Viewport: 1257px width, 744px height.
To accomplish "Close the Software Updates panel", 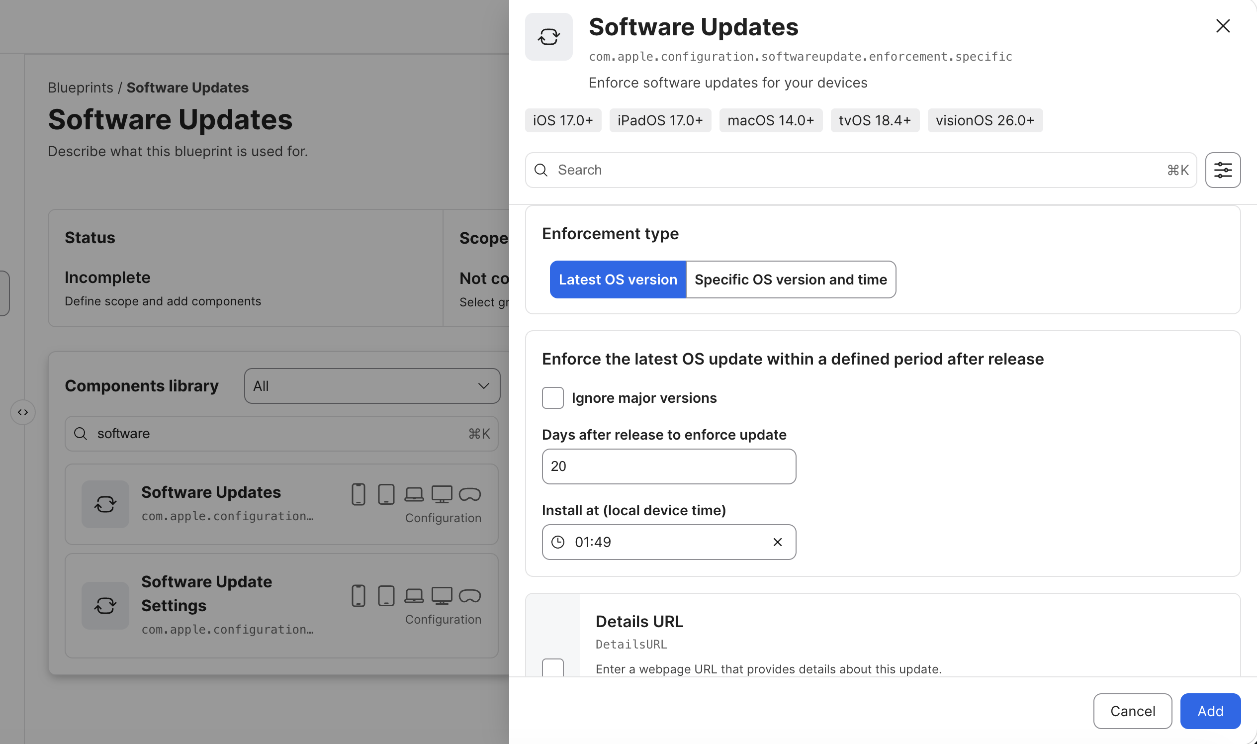I will (x=1223, y=26).
